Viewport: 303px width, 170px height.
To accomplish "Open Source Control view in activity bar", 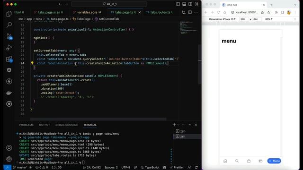I will tap(9, 36).
